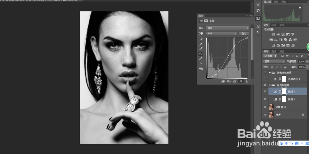309x154 pixels.
Task: Open the 不透明度 opacity slider arrow
Action: tap(307, 62)
